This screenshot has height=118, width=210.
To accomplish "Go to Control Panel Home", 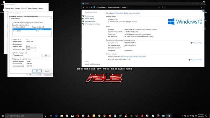I will pyautogui.click(x=91, y=12).
